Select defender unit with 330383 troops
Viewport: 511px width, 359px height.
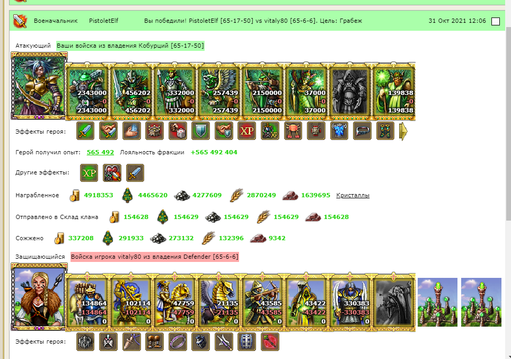pyautogui.click(x=350, y=302)
